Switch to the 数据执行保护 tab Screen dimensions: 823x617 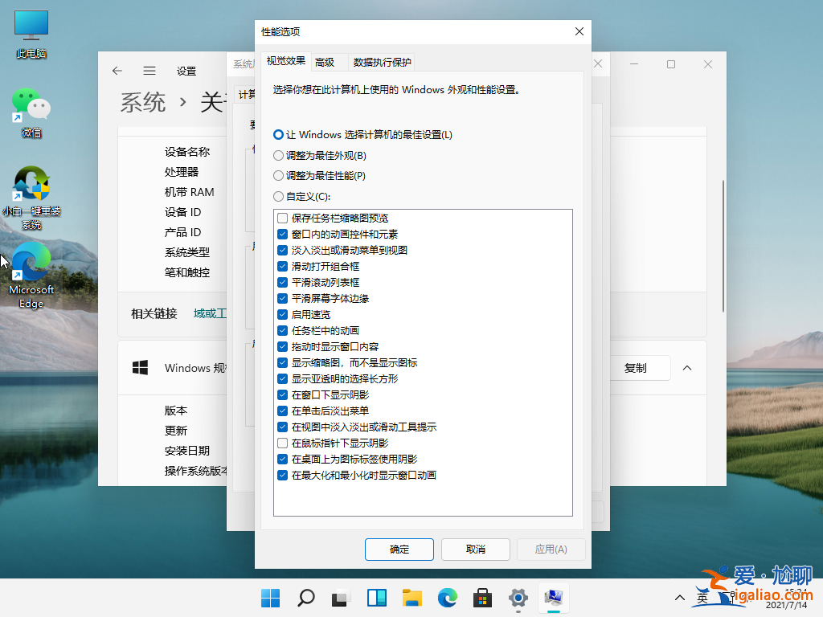(381, 61)
